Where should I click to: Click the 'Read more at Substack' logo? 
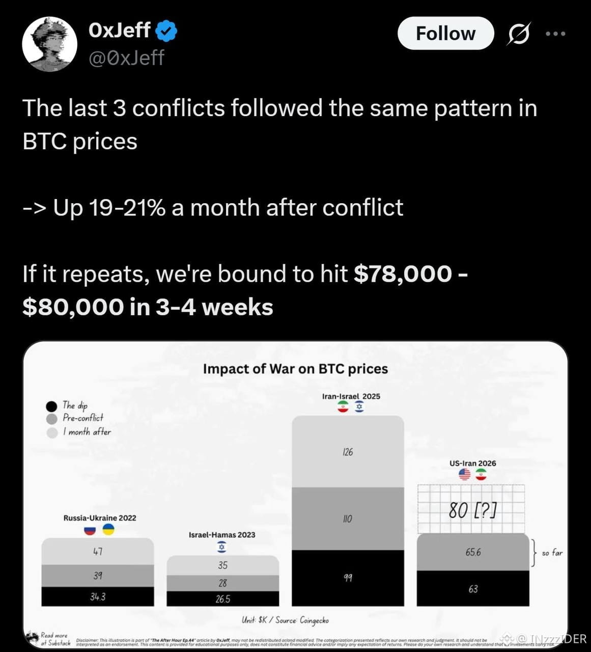coord(49,639)
